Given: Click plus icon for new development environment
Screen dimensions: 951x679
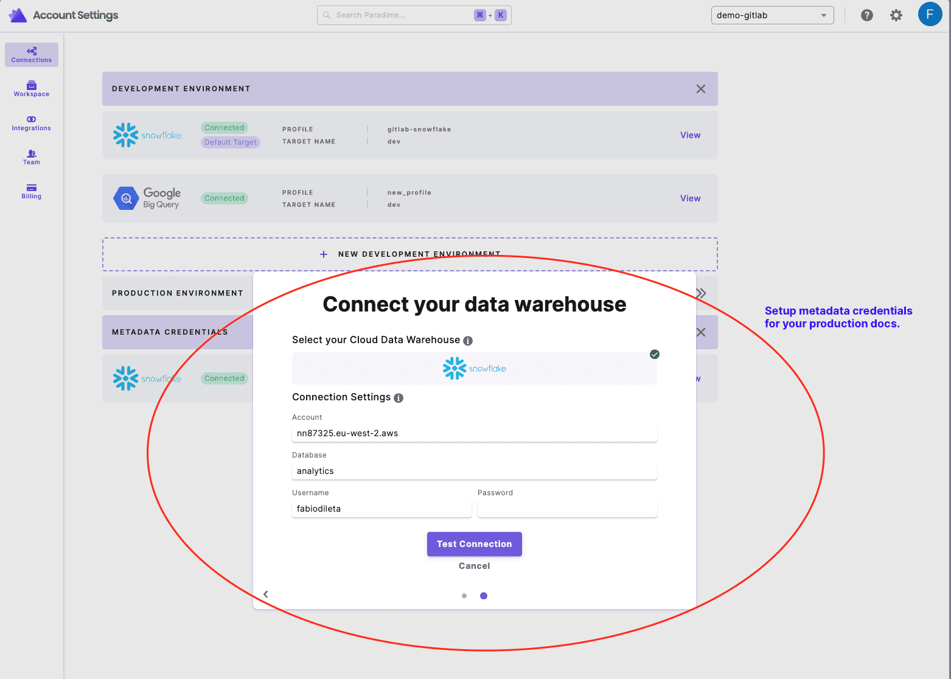Looking at the screenshot, I should (324, 254).
